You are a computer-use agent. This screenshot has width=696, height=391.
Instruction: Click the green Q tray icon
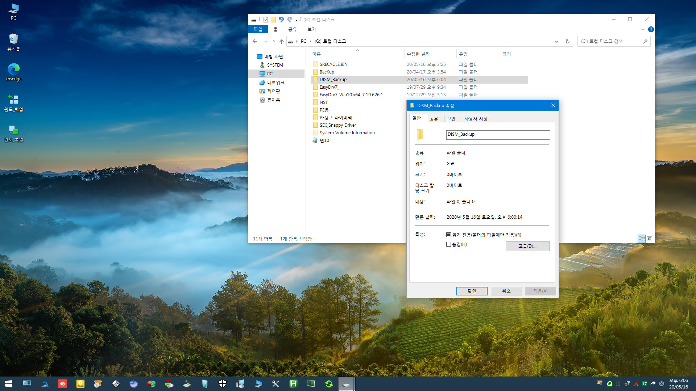[609, 384]
